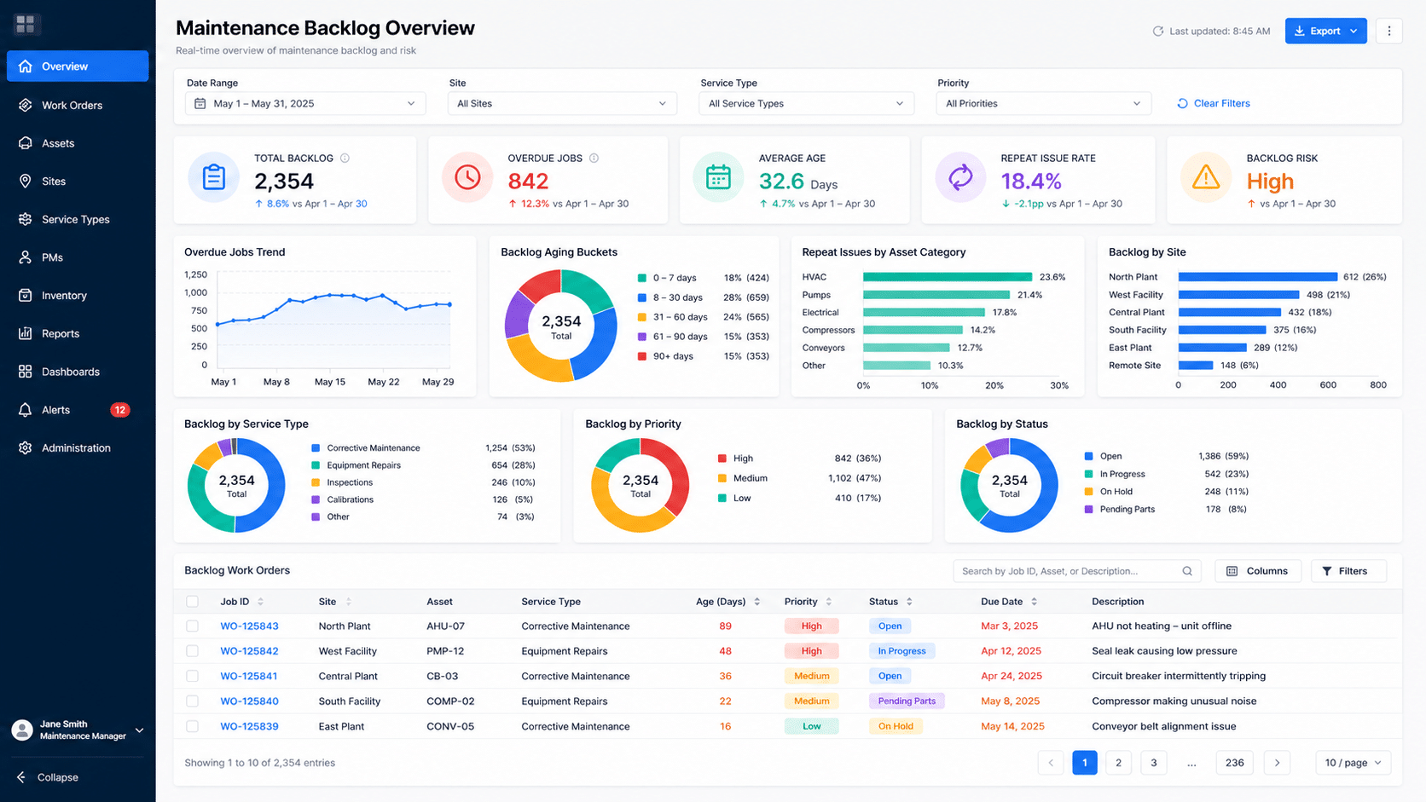The width and height of the screenshot is (1426, 802).
Task: Click the Inventory box icon
Action: coord(26,295)
